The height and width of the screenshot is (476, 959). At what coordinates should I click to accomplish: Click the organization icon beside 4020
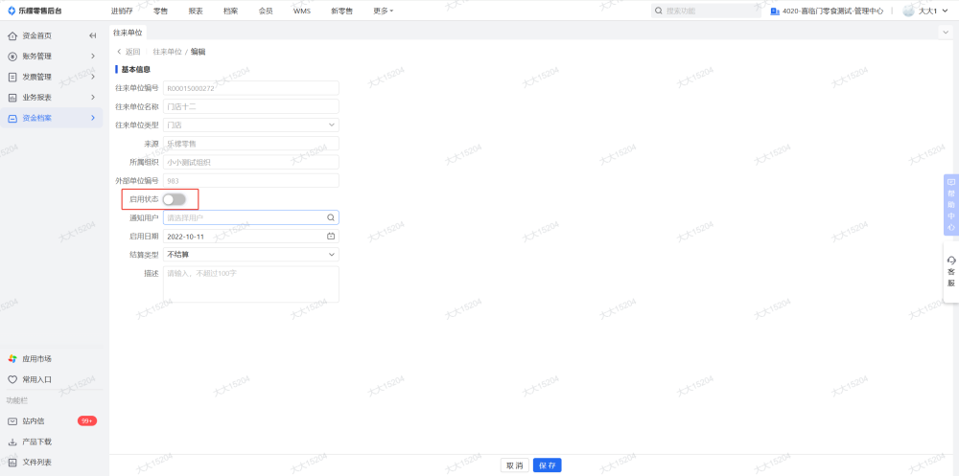(775, 11)
